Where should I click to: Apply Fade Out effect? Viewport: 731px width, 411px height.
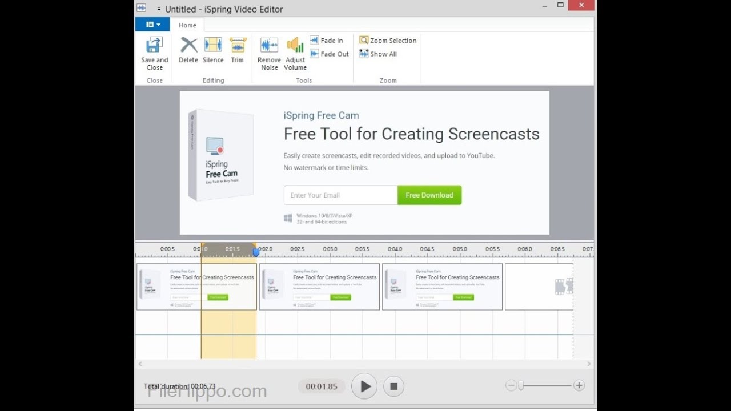point(330,54)
